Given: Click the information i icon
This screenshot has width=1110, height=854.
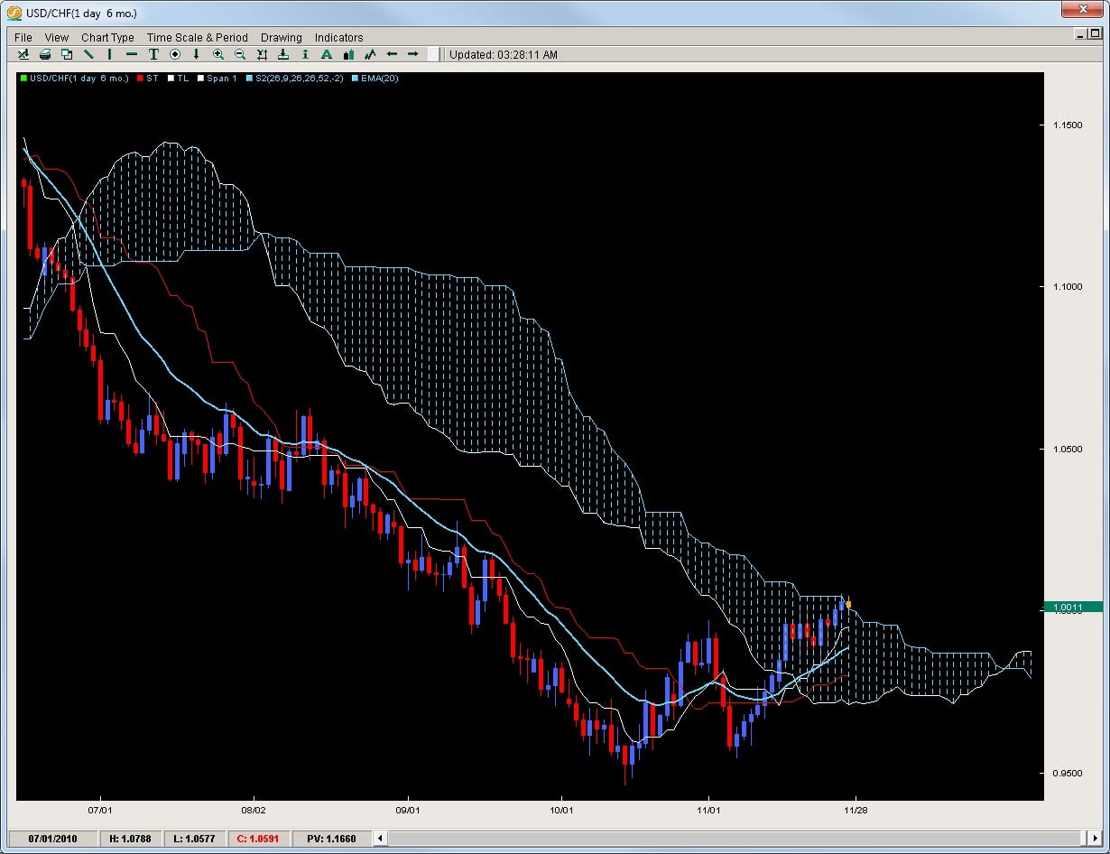Looking at the screenshot, I should (305, 54).
